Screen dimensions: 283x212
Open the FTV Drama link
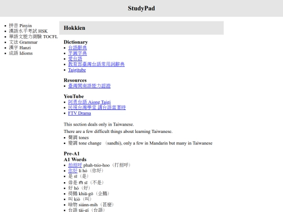click(80, 113)
